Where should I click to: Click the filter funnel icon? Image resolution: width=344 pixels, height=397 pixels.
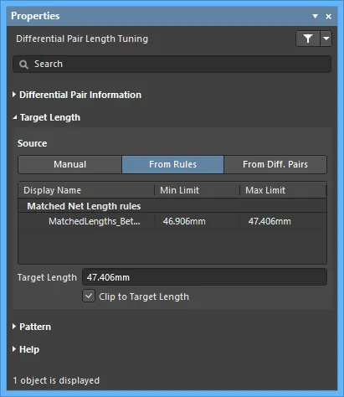pos(308,39)
